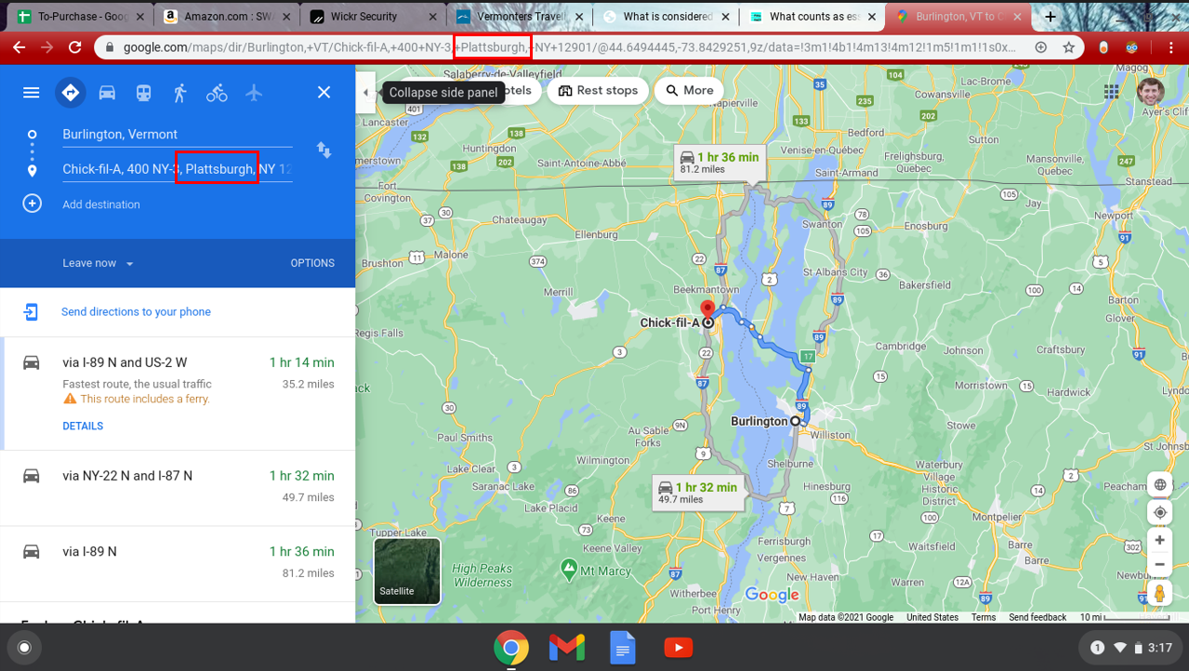Screen dimensions: 1189x671
Task: Click the Chick-fil-A destination field
Action: pos(177,169)
